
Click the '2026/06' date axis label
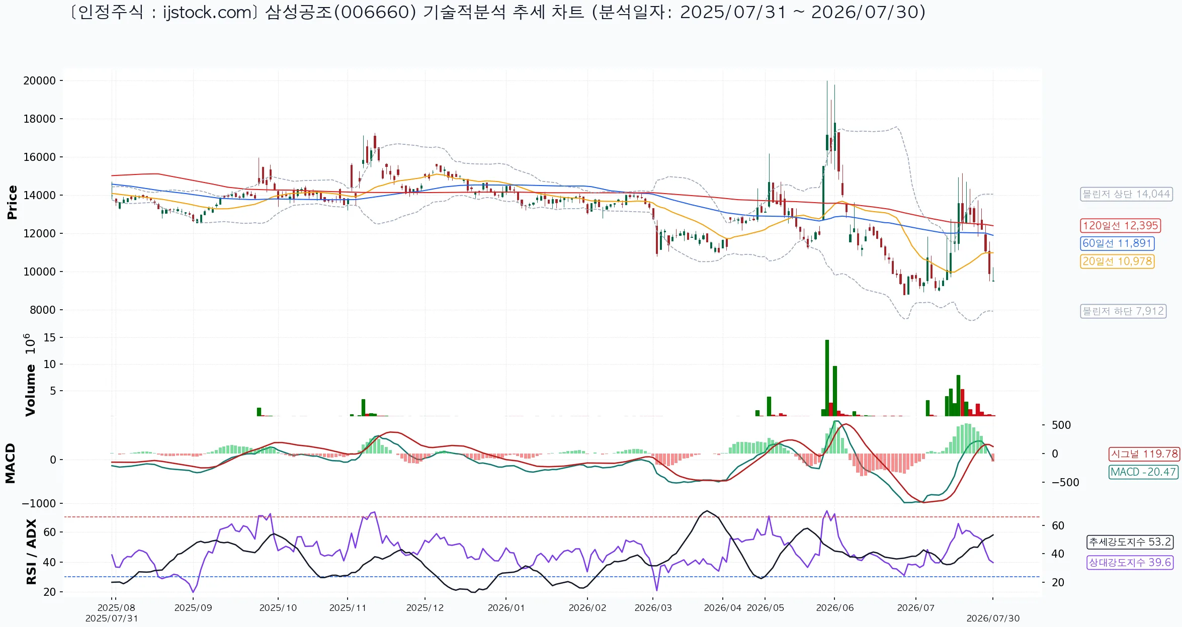[x=835, y=607]
